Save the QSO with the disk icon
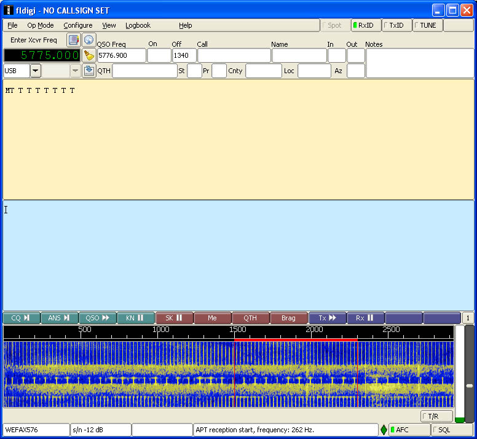The image size is (477, 439). pyautogui.click(x=89, y=71)
